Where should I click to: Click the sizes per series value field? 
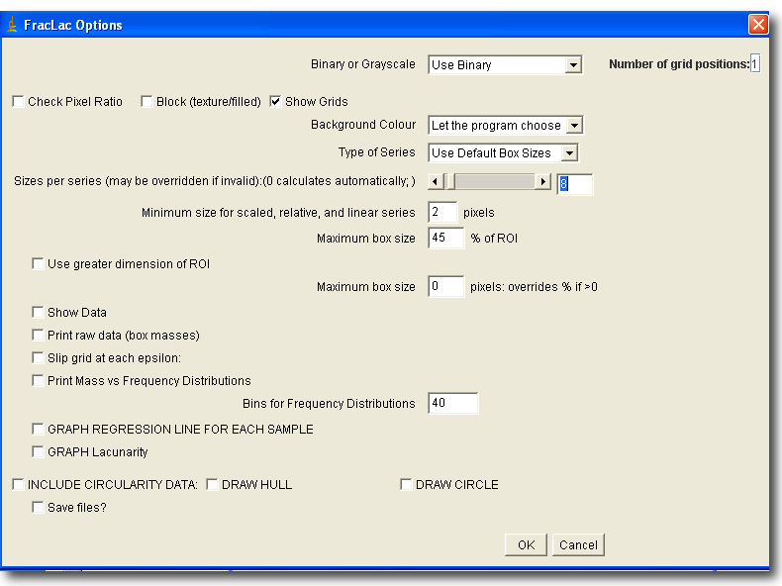point(575,184)
